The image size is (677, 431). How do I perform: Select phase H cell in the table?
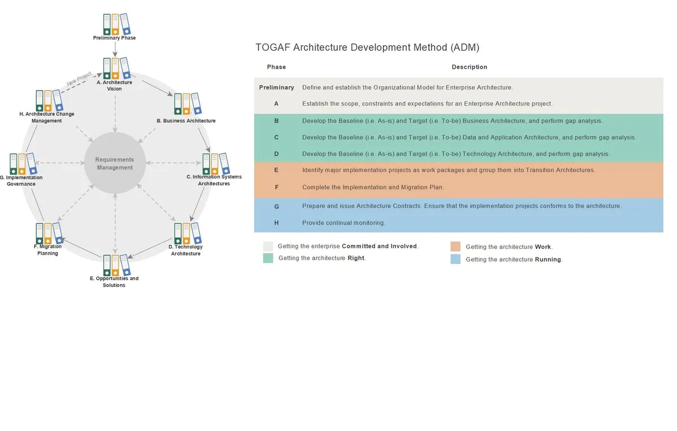click(x=276, y=223)
